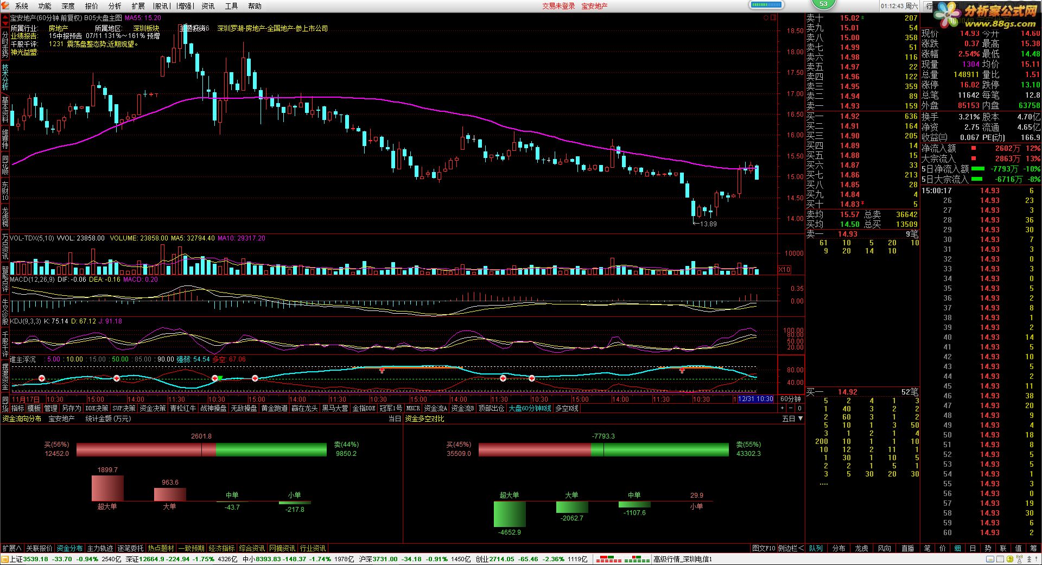Select the DDE决策 indicator tab
Screen dimensions: 1042x565
click(x=97, y=408)
